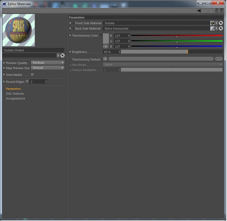The height and width of the screenshot is (221, 227).
Task: Toggle the Preview Quality animation dot
Action: (x=4, y=63)
